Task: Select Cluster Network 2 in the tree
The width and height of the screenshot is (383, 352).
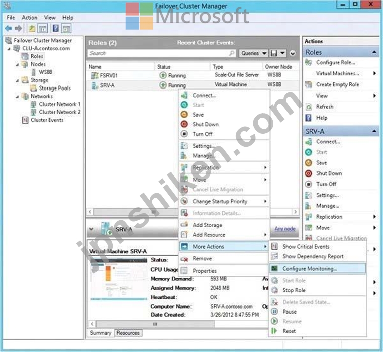Action: (60, 112)
